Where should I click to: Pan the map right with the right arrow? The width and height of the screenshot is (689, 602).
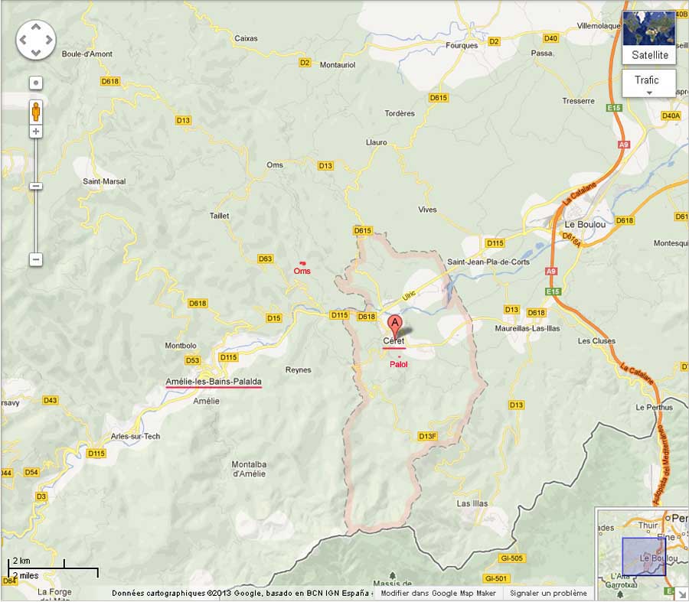pos(49,40)
